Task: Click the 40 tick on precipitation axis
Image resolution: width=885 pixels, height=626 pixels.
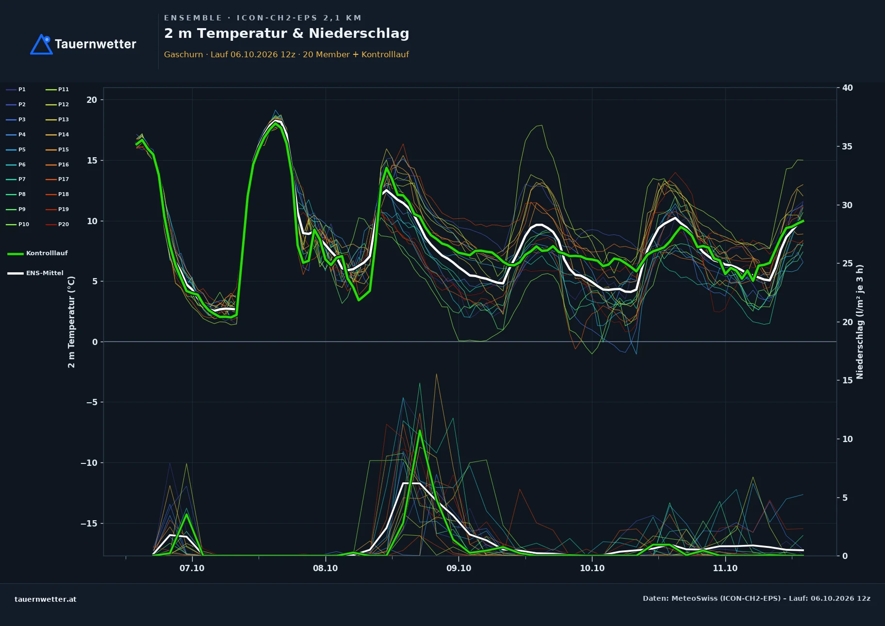Action: tap(847, 88)
